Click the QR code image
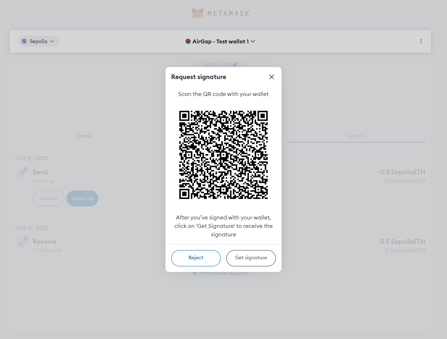The width and height of the screenshot is (447, 339). 223,155
